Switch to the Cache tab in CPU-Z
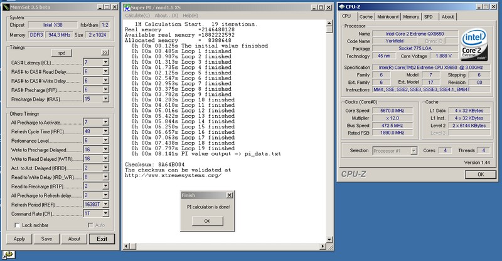 (x=366, y=17)
